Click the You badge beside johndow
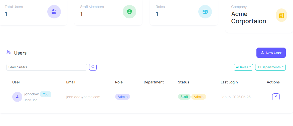The width and height of the screenshot is (293, 126). [x=46, y=94]
